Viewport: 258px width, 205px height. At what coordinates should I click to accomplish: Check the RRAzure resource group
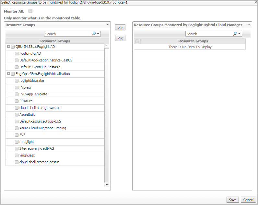pyautogui.click(x=17, y=101)
